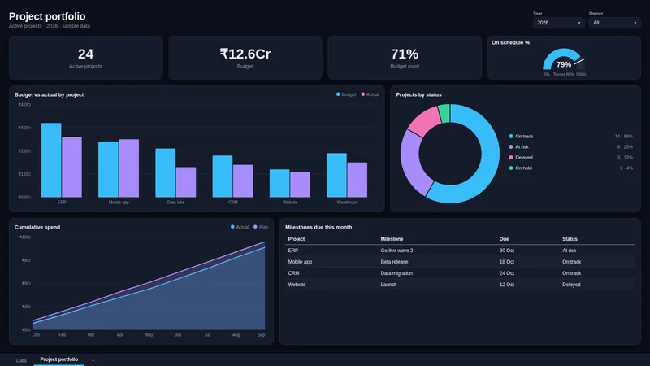Click the Project portfolio page title
The image size is (650, 366).
coord(47,16)
